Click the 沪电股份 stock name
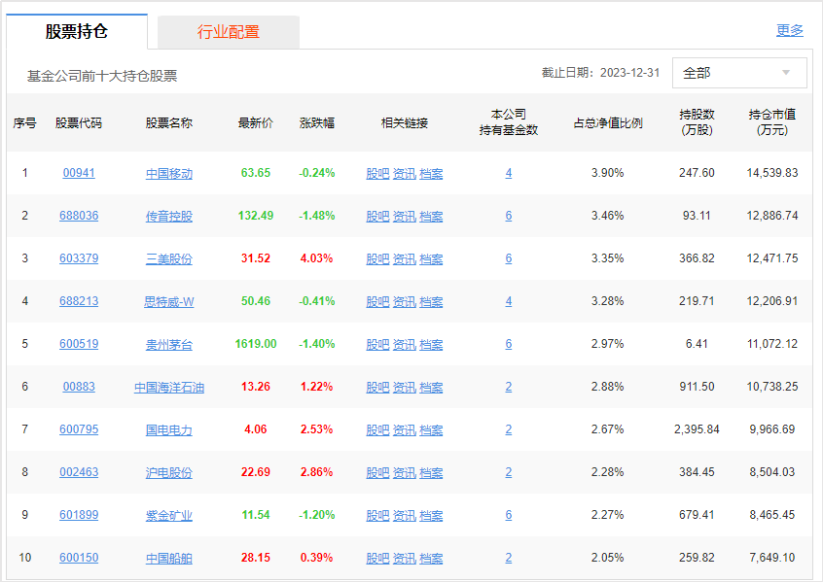 (169, 472)
